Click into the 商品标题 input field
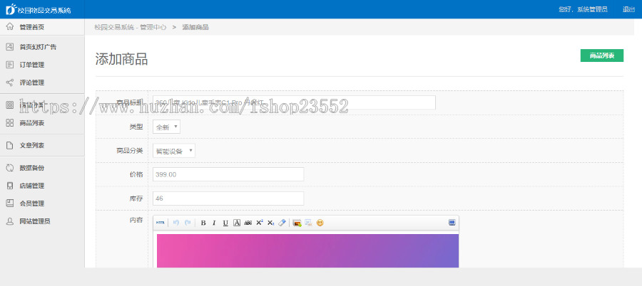Viewport: 642px width, 286px height. 294,102
